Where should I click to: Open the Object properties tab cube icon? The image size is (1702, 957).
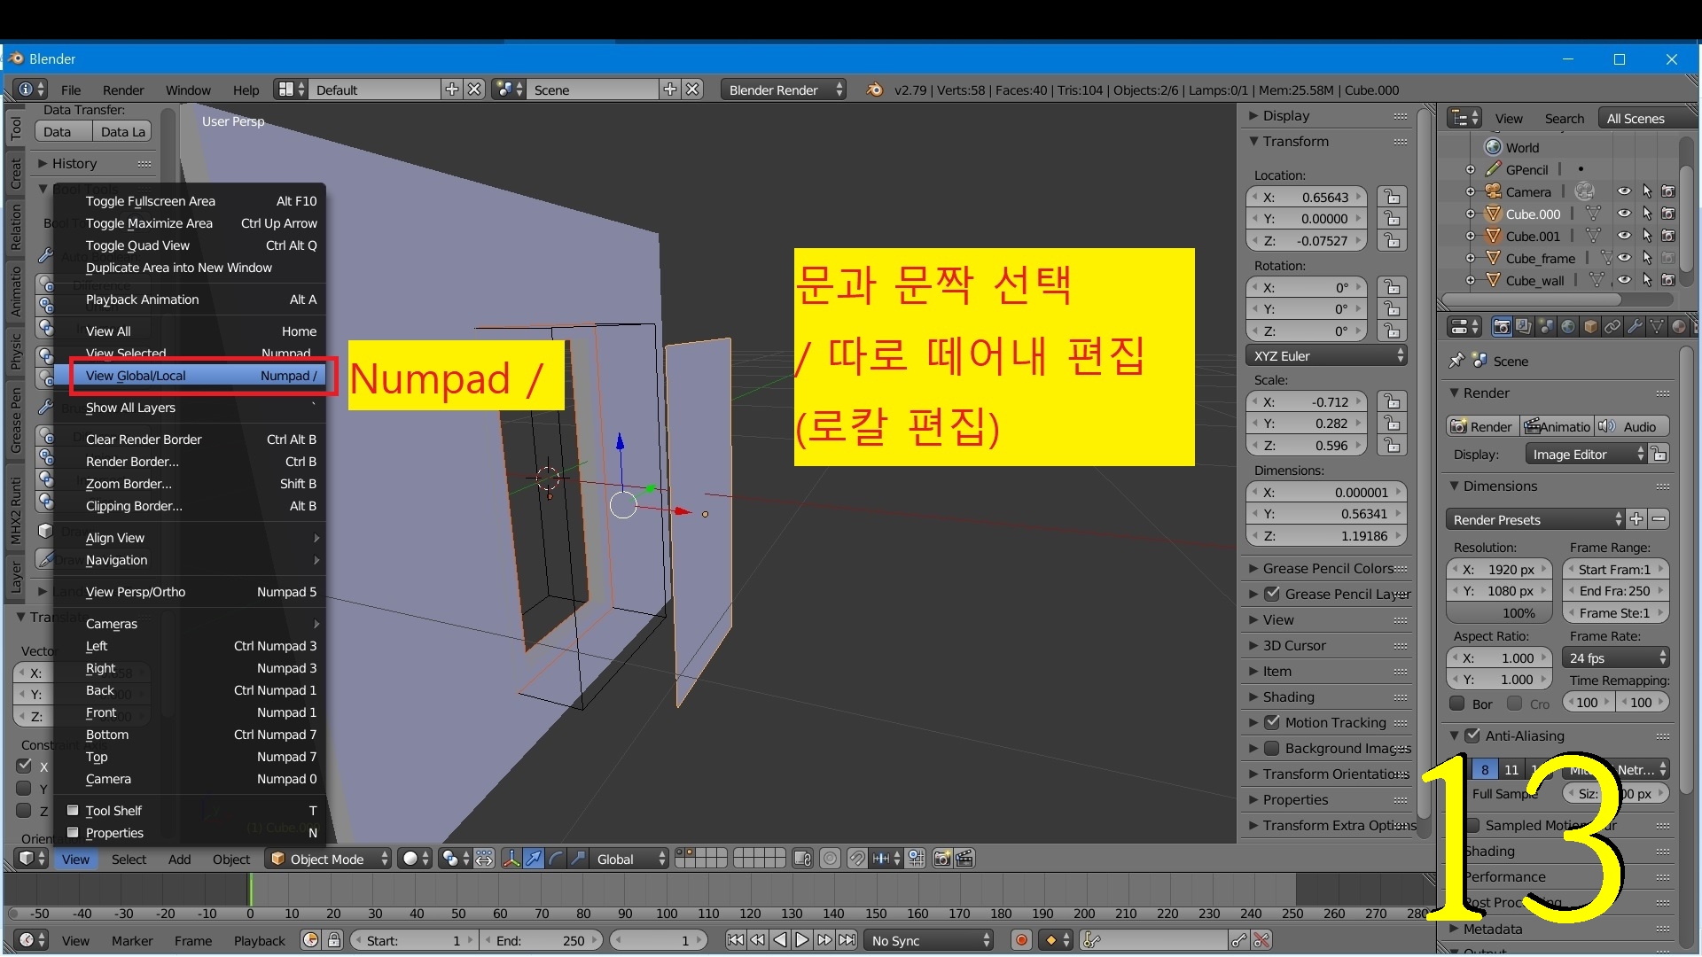[x=1590, y=327]
